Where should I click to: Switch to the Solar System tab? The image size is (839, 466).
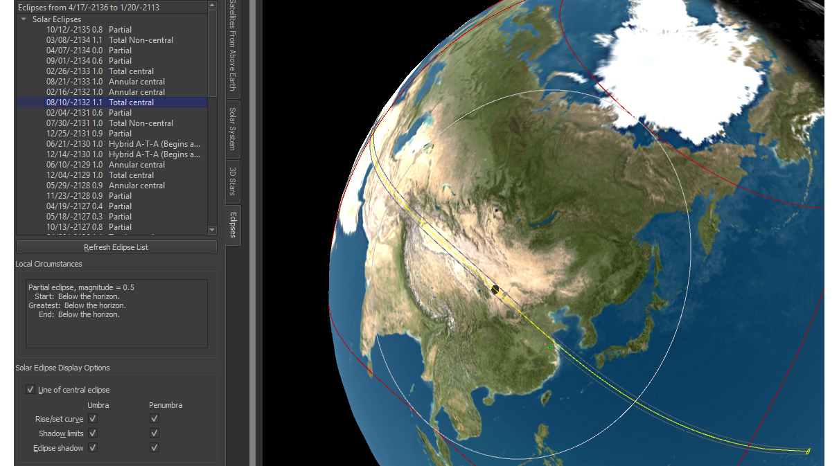(233, 129)
